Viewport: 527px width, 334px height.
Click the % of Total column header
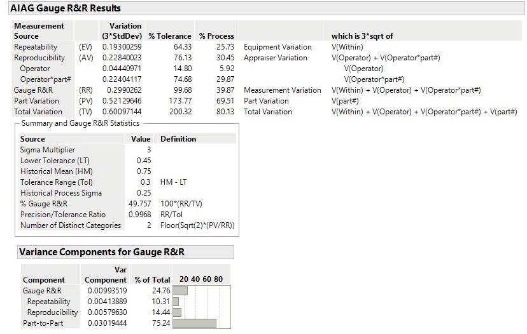[152, 279]
